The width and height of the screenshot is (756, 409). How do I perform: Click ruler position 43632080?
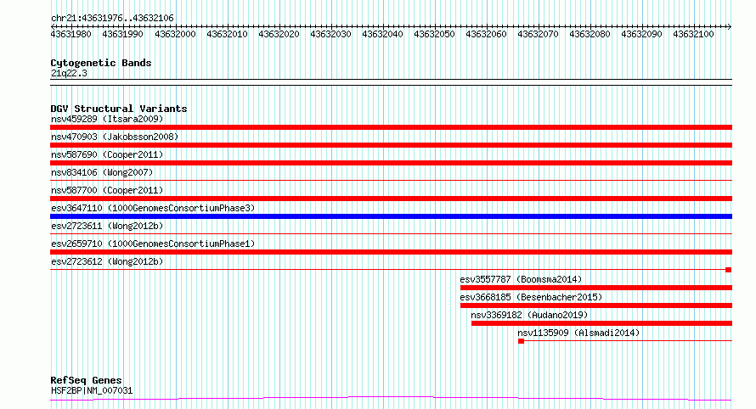click(590, 34)
